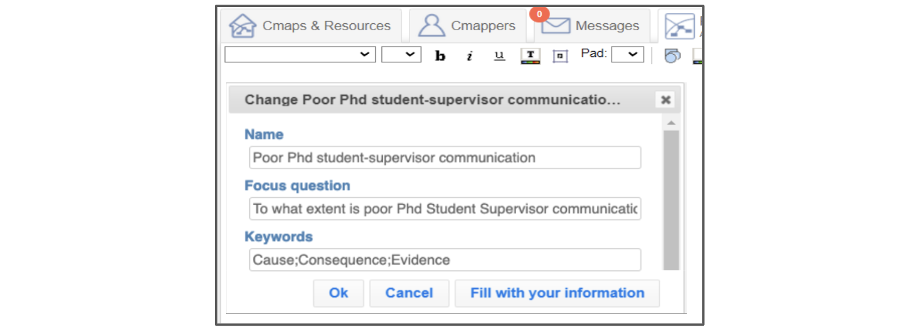The height and width of the screenshot is (328, 918).
Task: Click the text box margin icon
Action: pyautogui.click(x=560, y=56)
